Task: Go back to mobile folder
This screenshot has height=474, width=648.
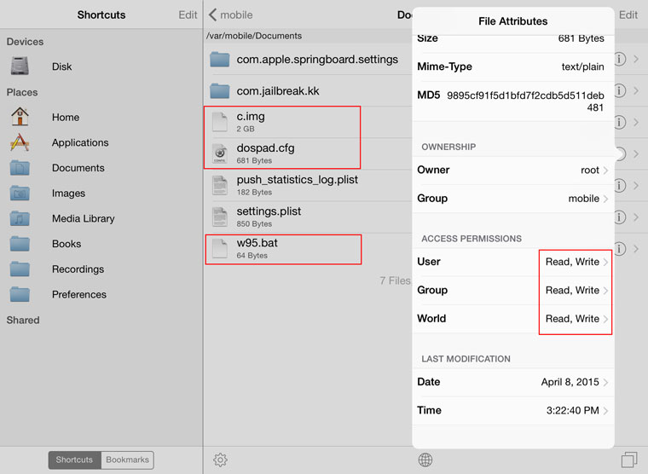Action: 231,14
